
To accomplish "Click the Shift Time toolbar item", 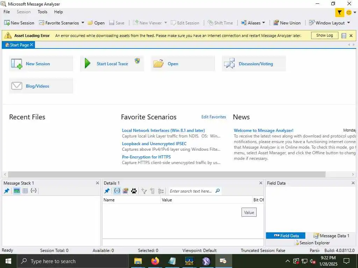I will coord(220,23).
